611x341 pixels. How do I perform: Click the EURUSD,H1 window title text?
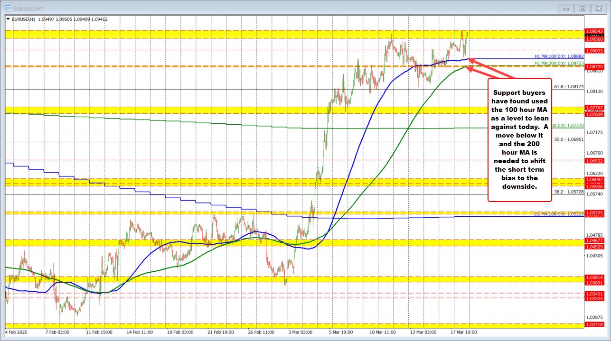(28, 8)
